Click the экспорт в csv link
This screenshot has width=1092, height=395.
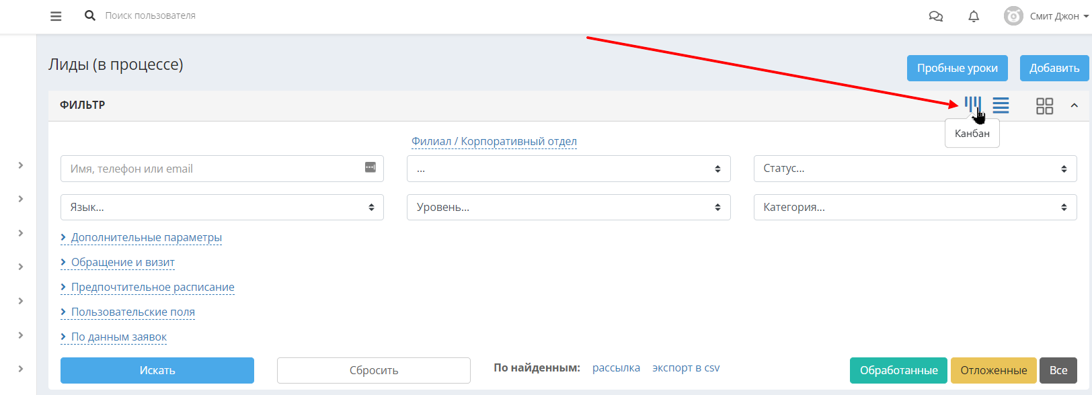pos(686,367)
